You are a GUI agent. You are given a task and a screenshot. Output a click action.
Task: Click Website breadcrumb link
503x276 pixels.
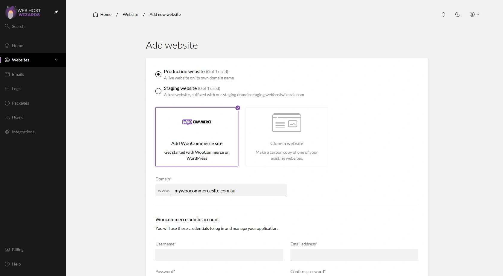coord(130,14)
